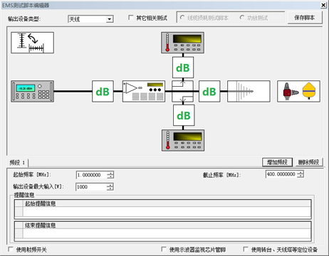
Task: Enable the 使用射频开关 checkbox
Action: coord(11,250)
